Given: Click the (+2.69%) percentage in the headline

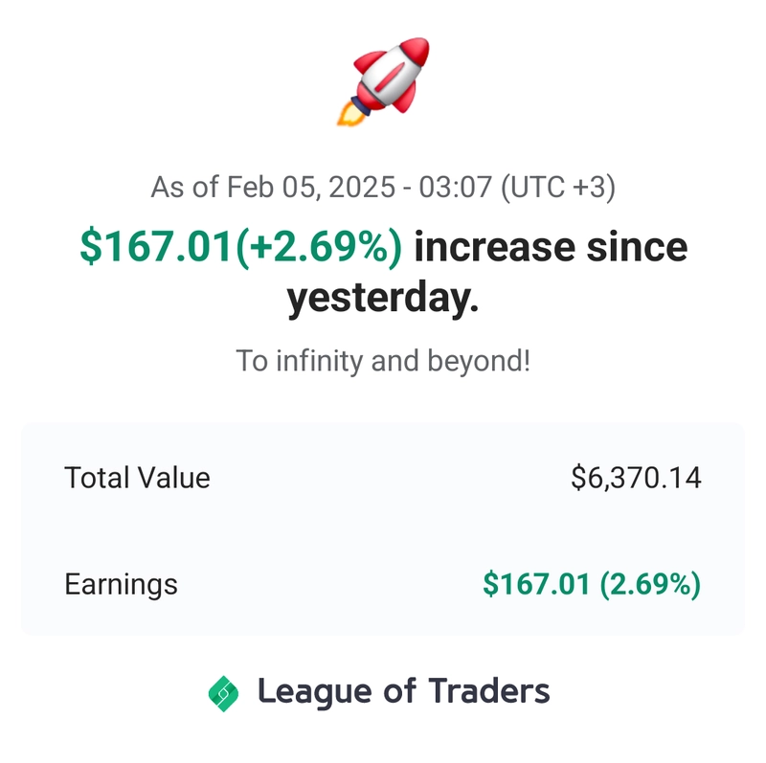Looking at the screenshot, I should [x=319, y=247].
